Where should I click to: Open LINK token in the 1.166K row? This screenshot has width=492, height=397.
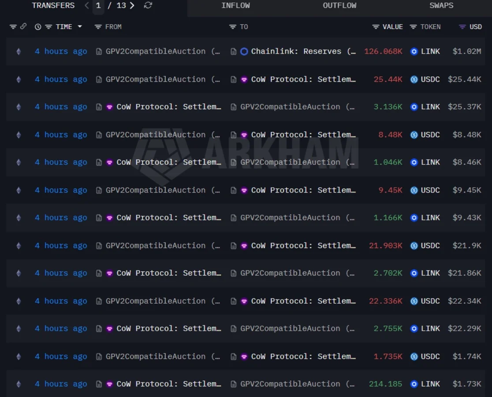(430, 218)
